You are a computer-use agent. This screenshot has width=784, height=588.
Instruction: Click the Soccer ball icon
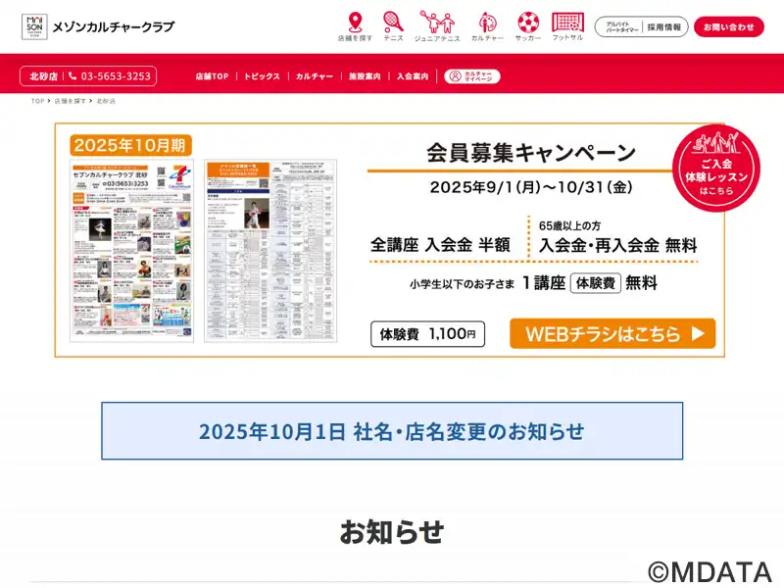528,22
